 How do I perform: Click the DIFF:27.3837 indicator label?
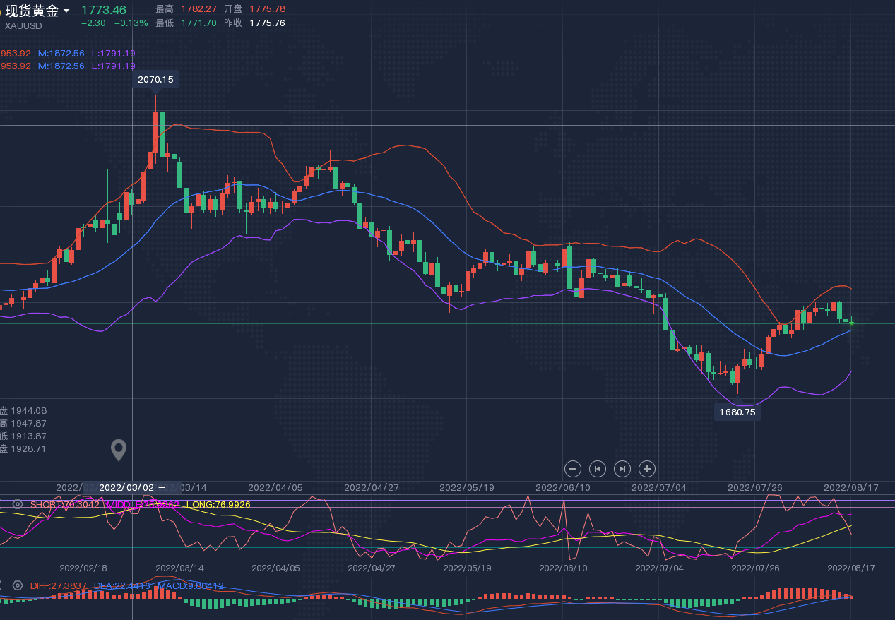click(58, 585)
